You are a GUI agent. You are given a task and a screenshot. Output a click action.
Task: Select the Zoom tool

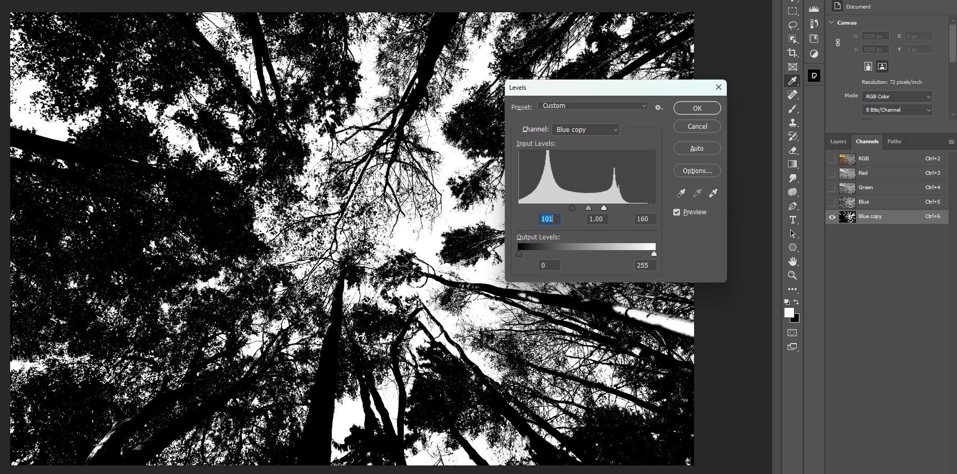(792, 275)
